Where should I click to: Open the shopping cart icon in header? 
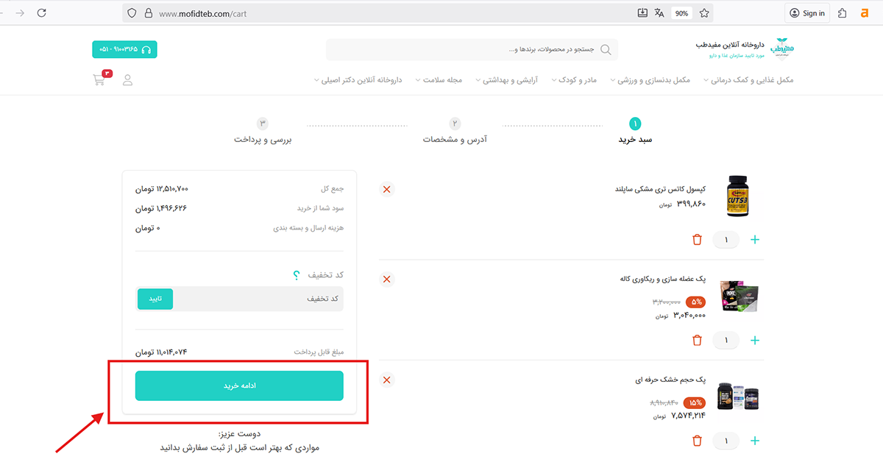click(x=99, y=79)
